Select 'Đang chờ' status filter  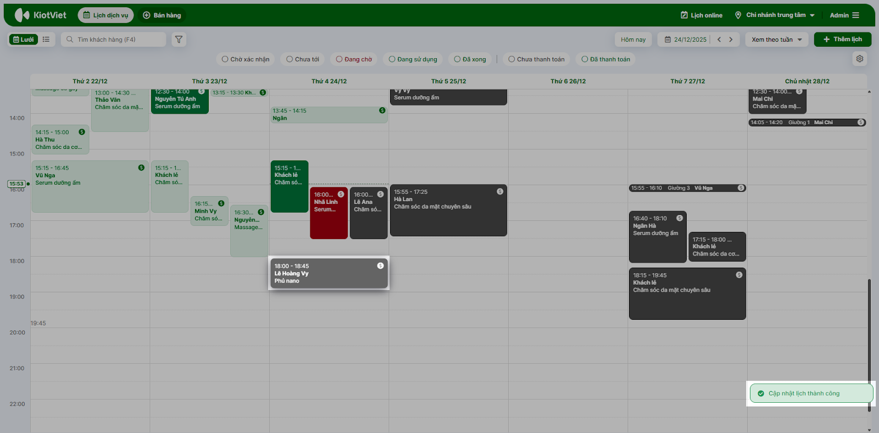(354, 59)
